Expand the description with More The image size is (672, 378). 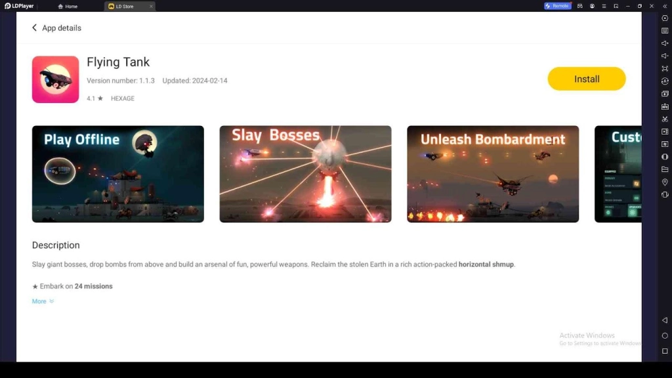(43, 301)
